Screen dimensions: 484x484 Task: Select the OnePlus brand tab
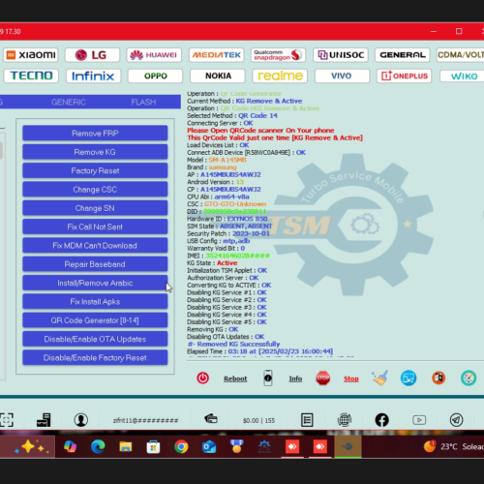[x=404, y=76]
